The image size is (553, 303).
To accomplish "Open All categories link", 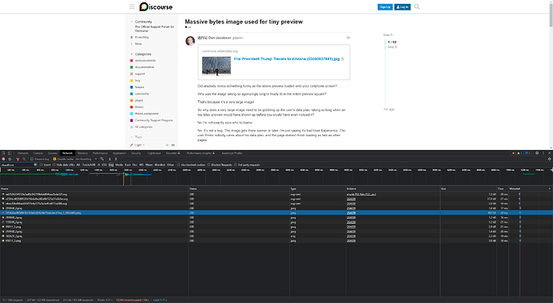I will coord(143,127).
